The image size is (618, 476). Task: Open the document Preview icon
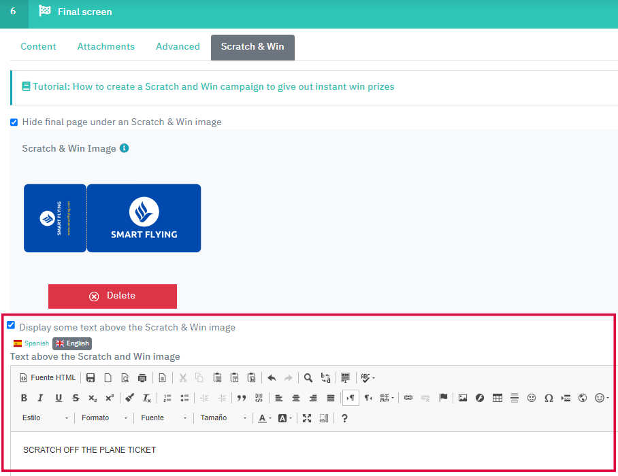pos(125,378)
